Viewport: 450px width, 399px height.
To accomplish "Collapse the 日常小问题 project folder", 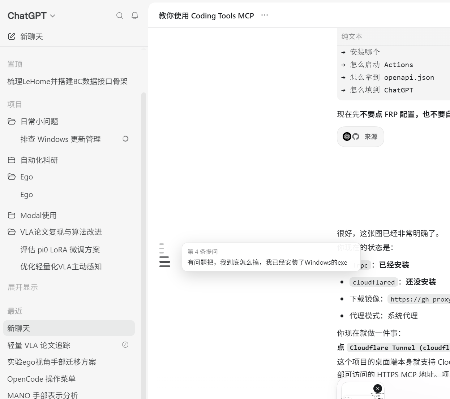I will (x=12, y=121).
